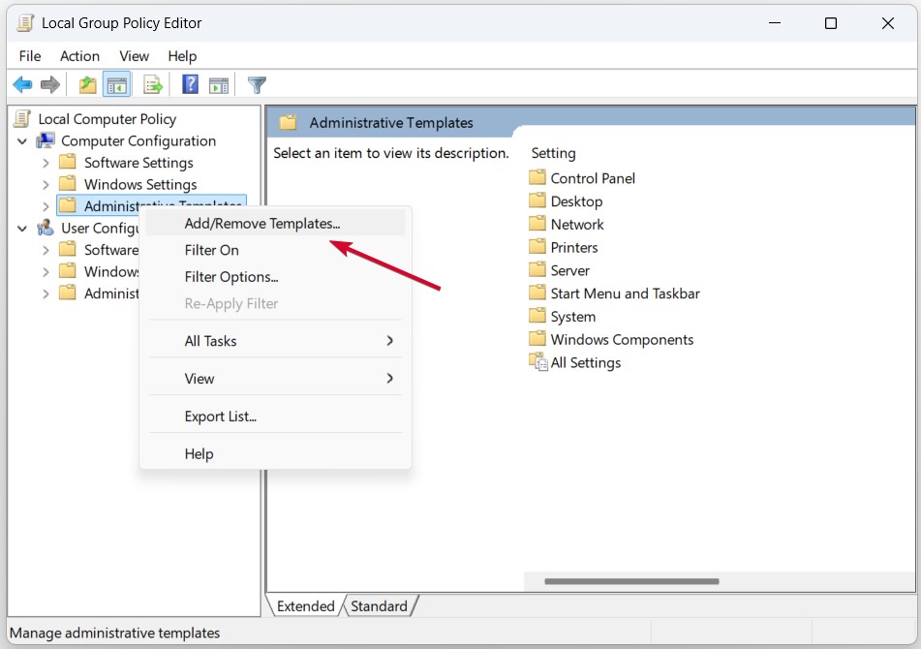921x649 pixels.
Task: Expand Administrative Templates under Computer Configuration
Action: [x=46, y=206]
